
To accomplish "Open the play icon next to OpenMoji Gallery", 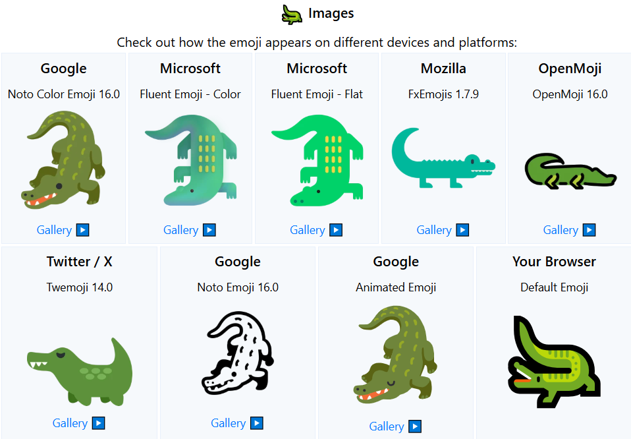I will coord(589,229).
